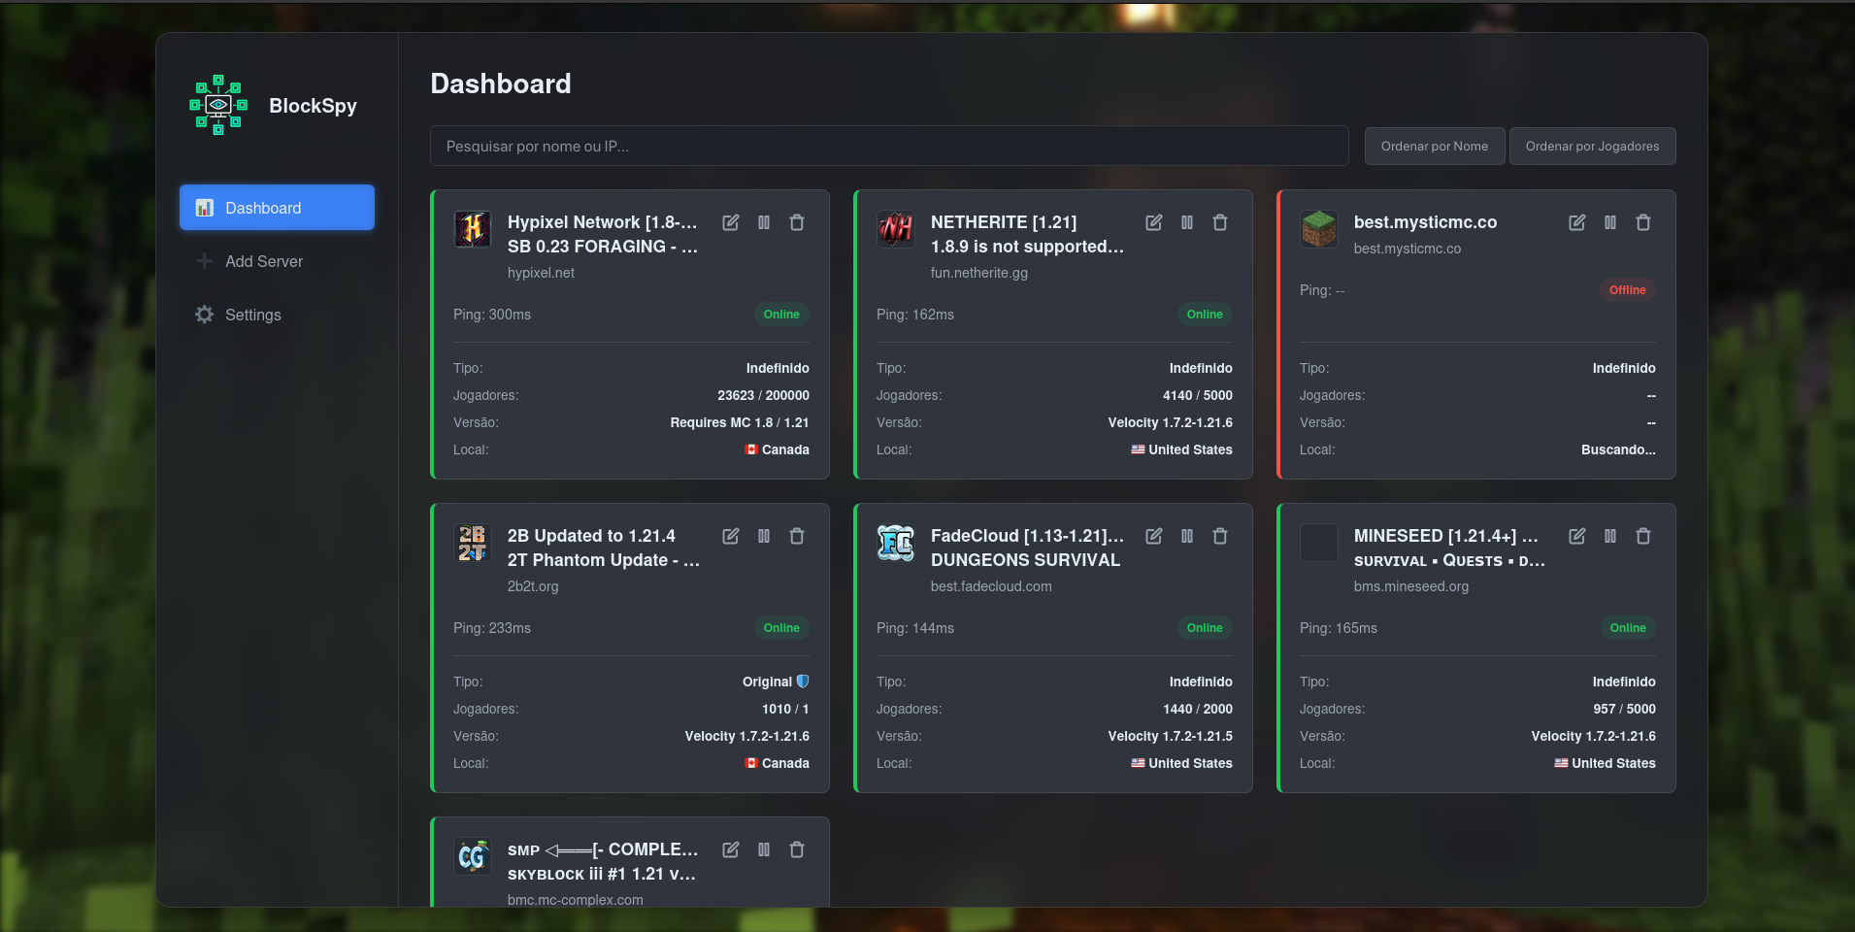Click the Online badge on FadeCloud card

[x=1205, y=628]
